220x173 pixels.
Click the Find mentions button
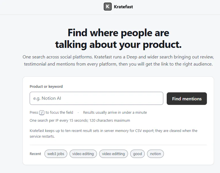[187, 99]
